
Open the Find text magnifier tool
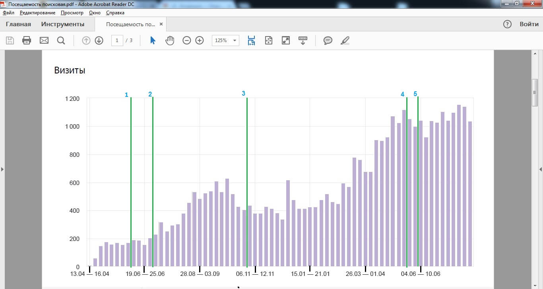[x=61, y=40]
